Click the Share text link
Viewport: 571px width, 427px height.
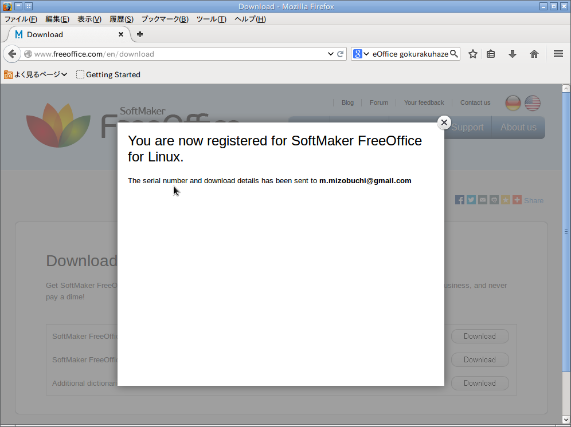pyautogui.click(x=534, y=200)
